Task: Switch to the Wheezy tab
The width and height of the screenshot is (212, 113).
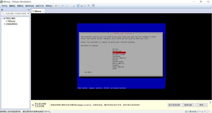Action: tap(38, 11)
